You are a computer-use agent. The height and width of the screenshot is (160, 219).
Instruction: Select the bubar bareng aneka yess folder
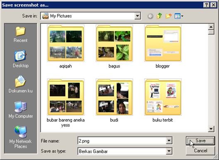(66, 97)
